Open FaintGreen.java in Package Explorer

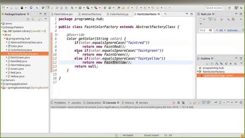(20, 58)
